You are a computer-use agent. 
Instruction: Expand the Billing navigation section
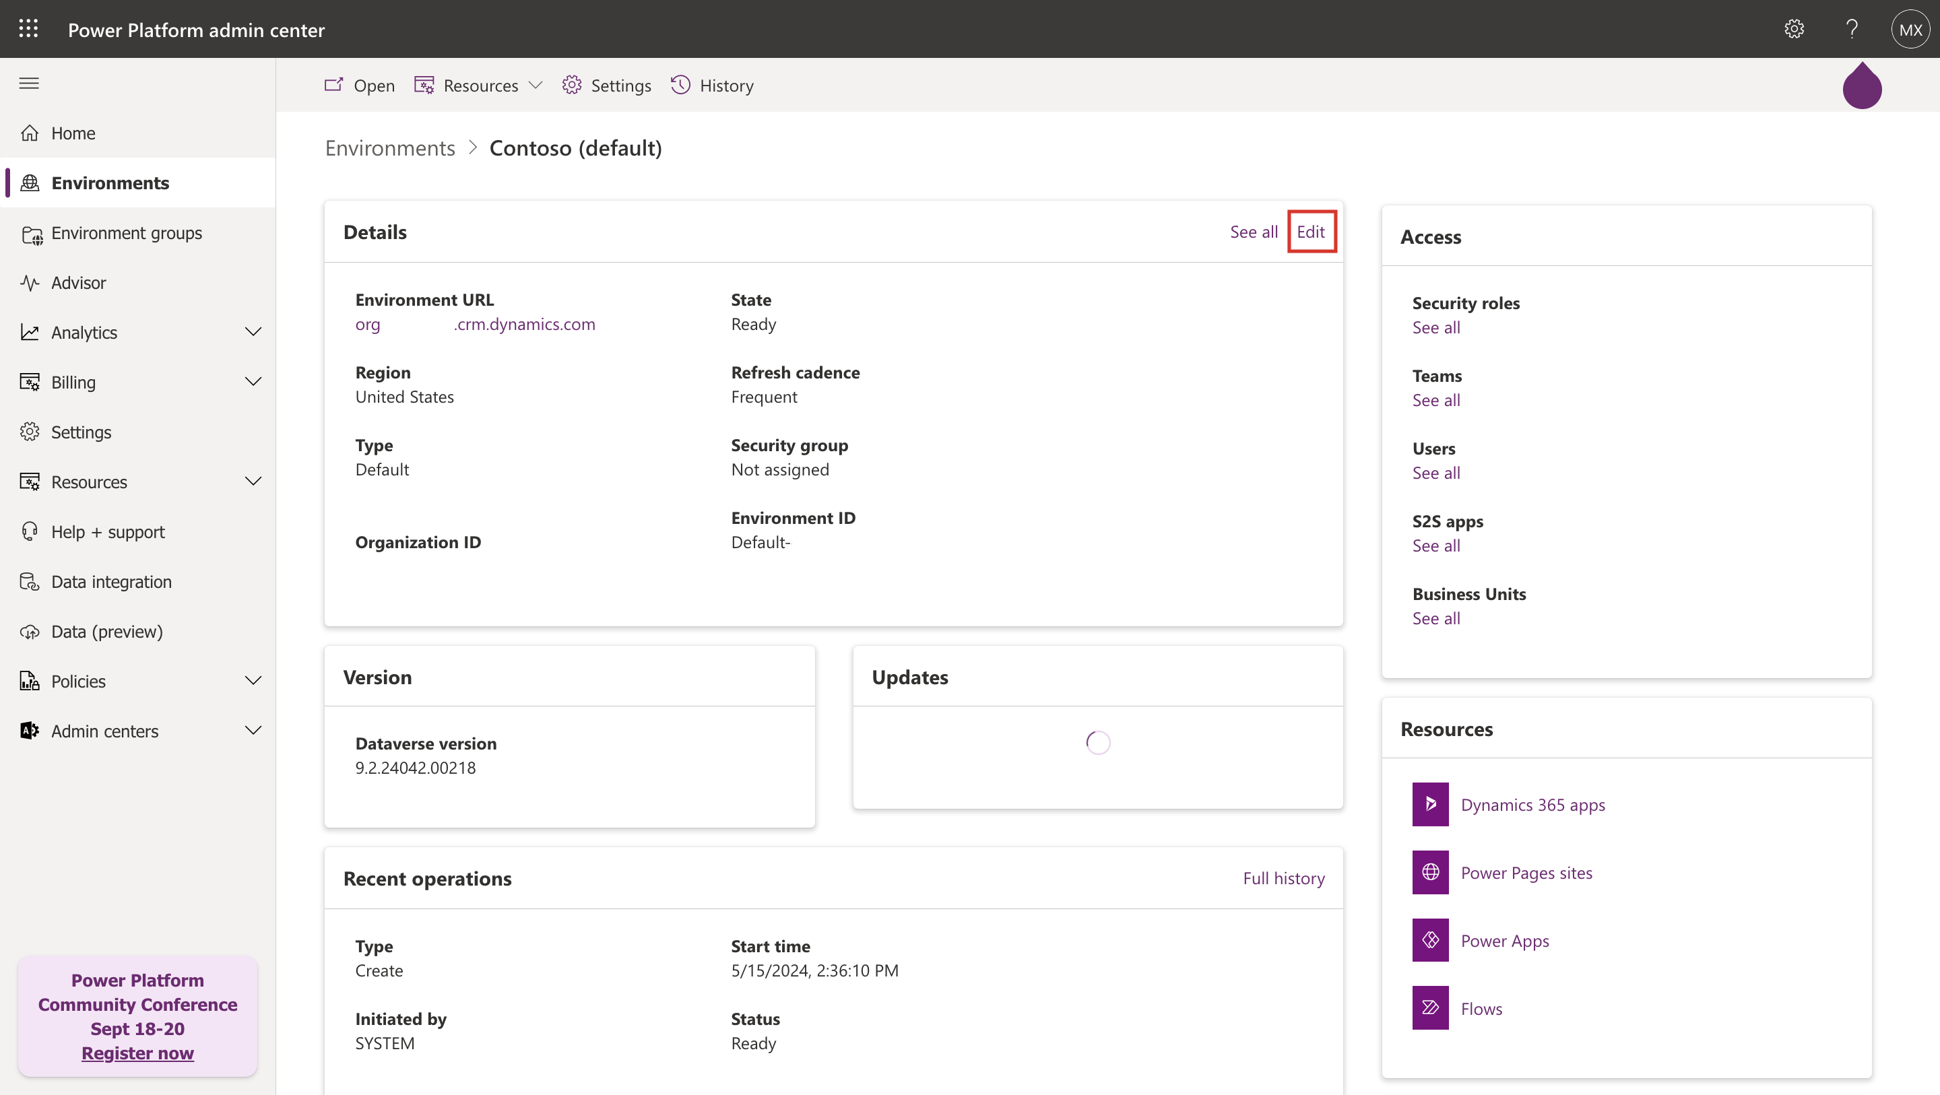pyautogui.click(x=253, y=382)
